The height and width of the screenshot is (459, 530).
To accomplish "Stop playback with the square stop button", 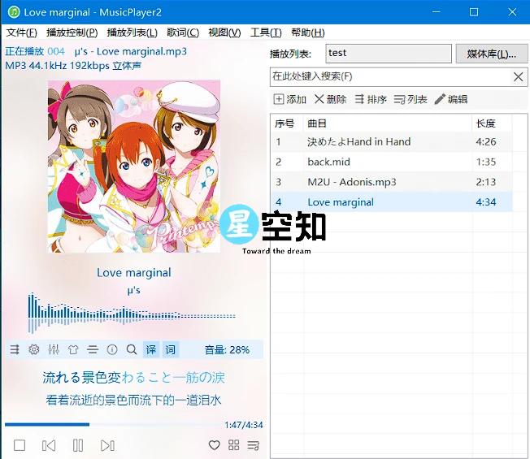I will point(20,445).
